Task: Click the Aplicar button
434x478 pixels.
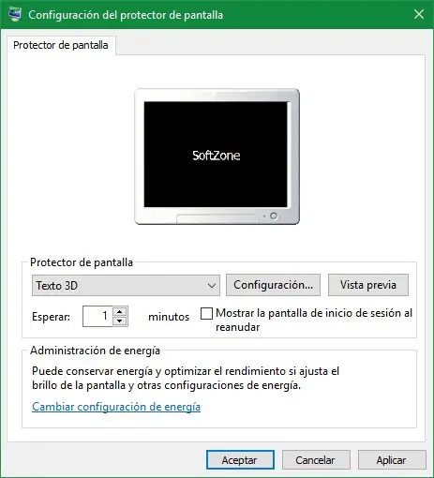Action: point(392,460)
